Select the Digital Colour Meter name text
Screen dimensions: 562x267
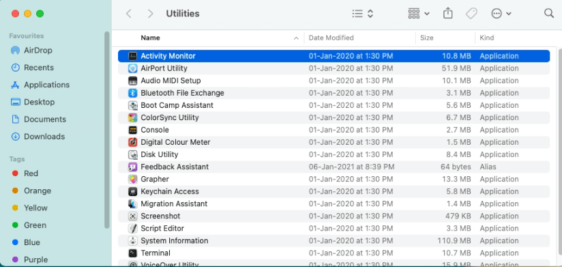[x=175, y=142]
